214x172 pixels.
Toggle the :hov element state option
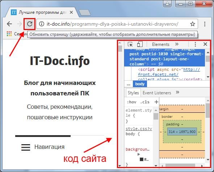[131, 102]
